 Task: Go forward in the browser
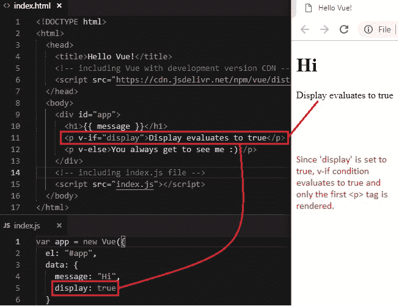click(x=324, y=29)
